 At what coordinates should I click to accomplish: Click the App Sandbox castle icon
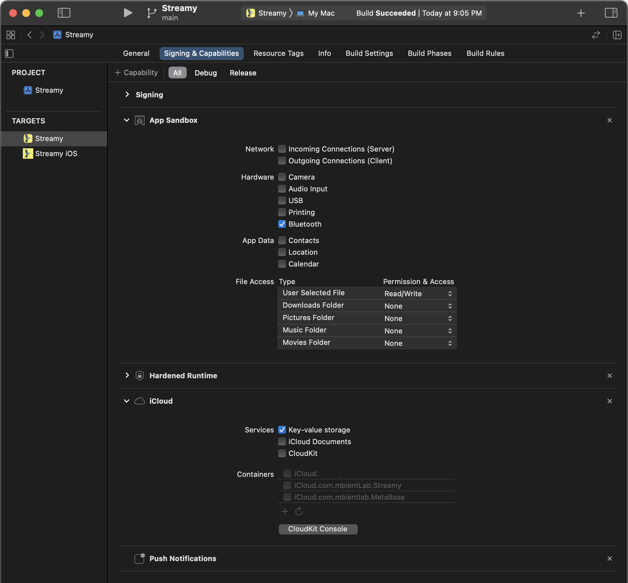(x=140, y=120)
